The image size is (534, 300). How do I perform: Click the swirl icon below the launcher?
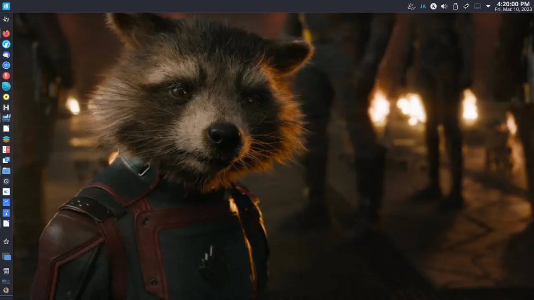point(6,19)
